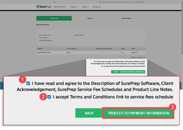Click the Billing Address label

click(79, 35)
